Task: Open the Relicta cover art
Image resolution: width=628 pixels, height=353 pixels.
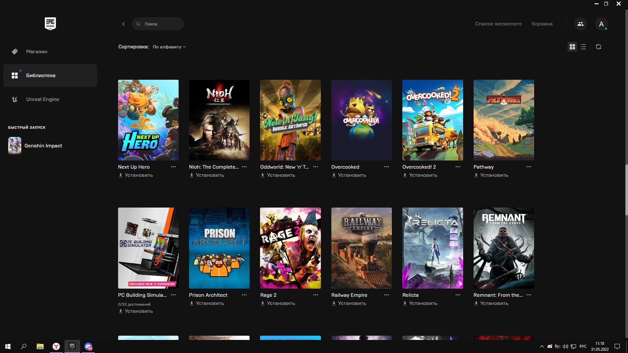Action: click(433, 248)
